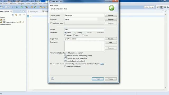Click the 'here' templates link
Viewport: 169px width, 95px height.
(102, 64)
